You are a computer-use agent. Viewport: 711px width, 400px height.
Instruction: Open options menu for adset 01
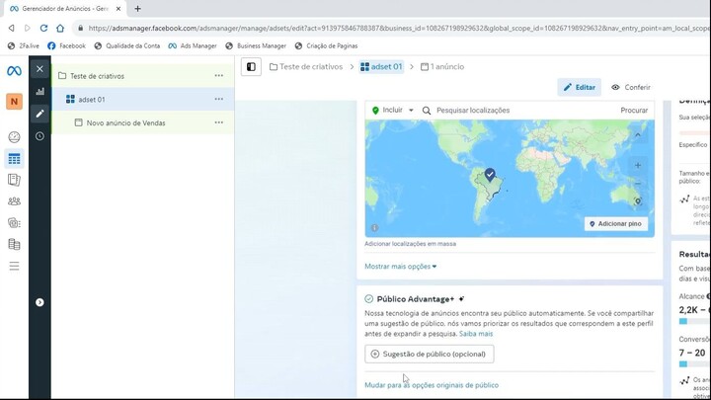pos(218,99)
